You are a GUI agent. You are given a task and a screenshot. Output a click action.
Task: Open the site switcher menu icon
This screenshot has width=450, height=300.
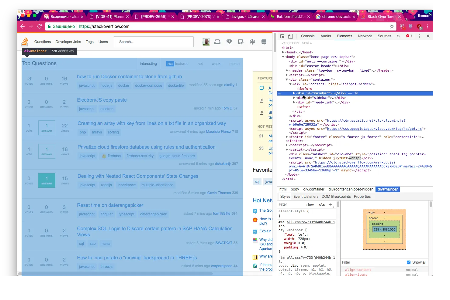(x=264, y=42)
